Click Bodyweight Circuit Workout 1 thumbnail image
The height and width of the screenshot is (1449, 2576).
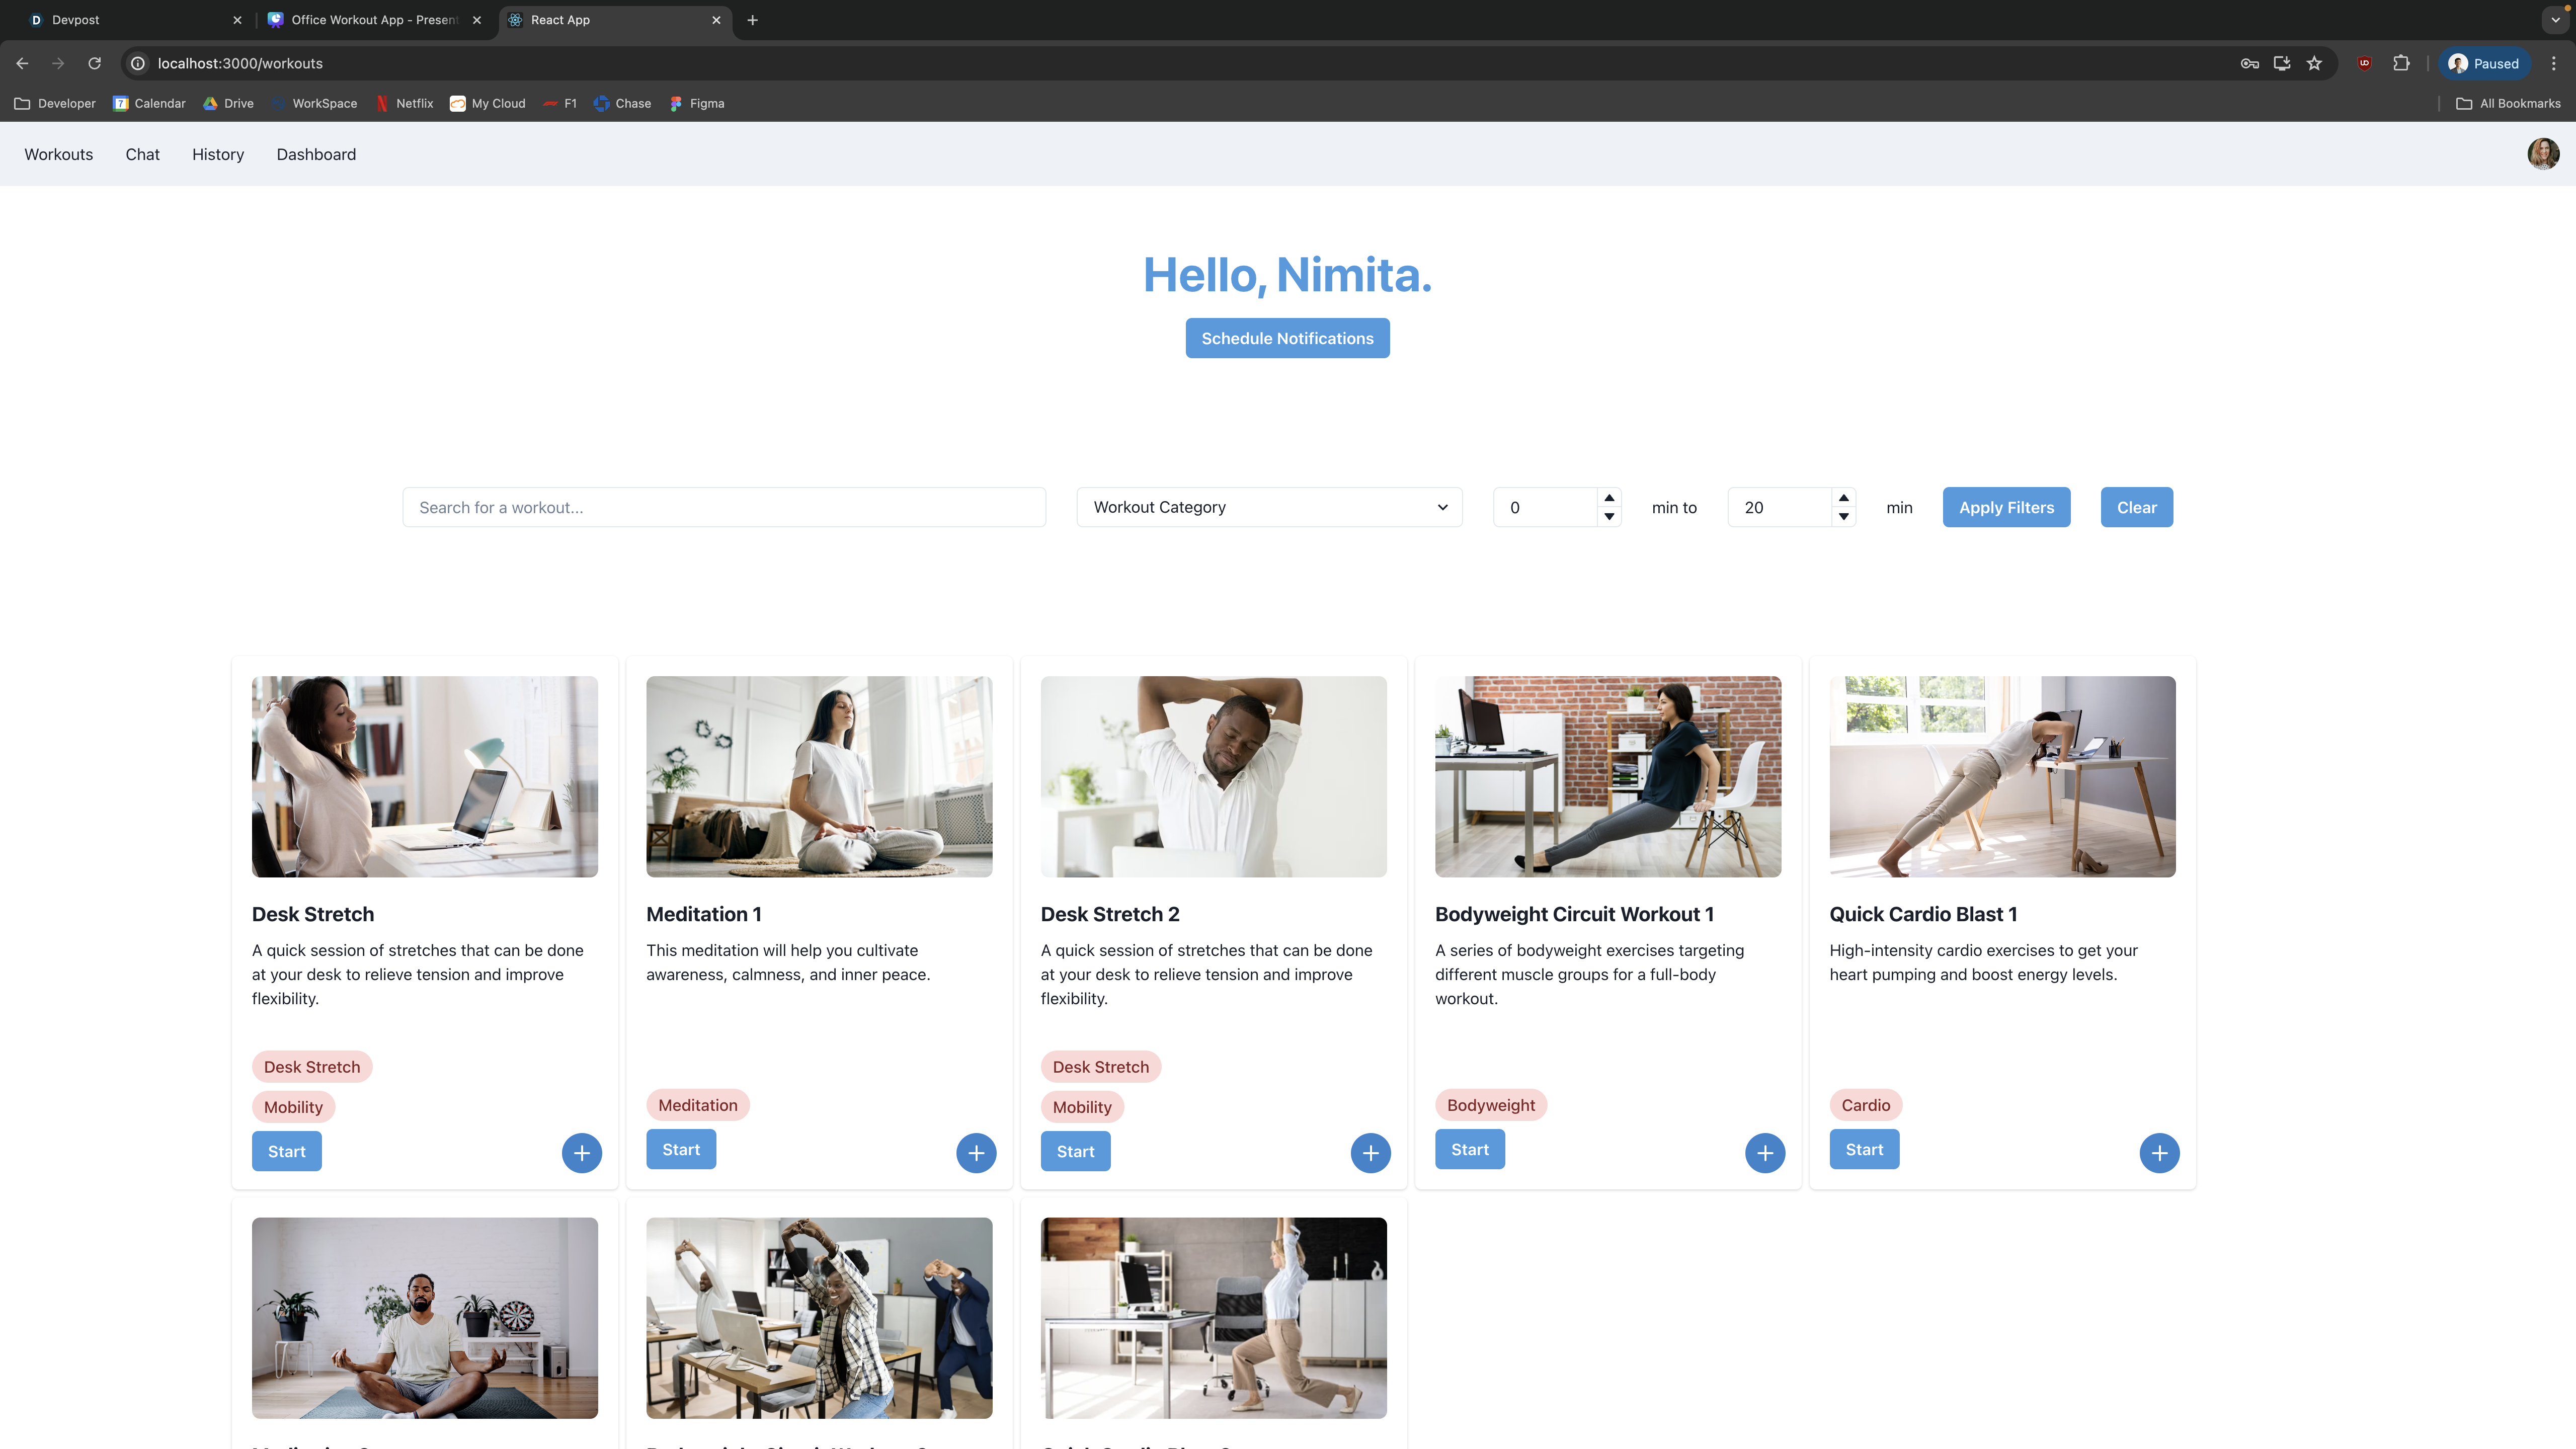pos(1607,776)
